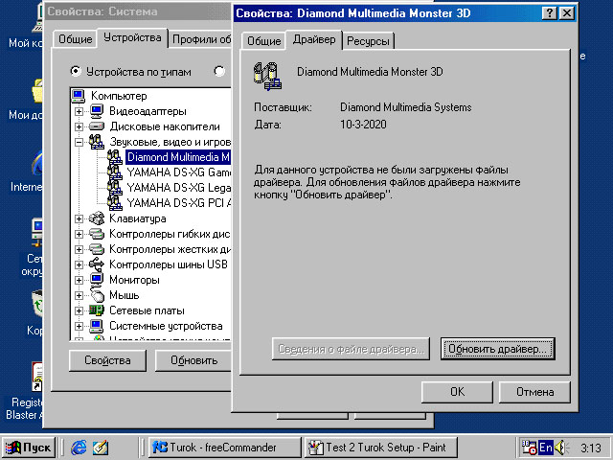Click the Мониторы monitor icon
Screen dimensions: 613x460
point(97,280)
